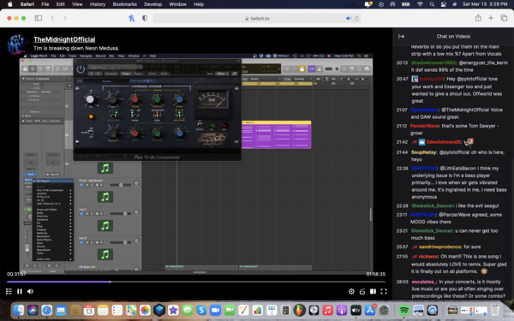
Task: Reload the twitch.tv page
Action: (x=356, y=18)
